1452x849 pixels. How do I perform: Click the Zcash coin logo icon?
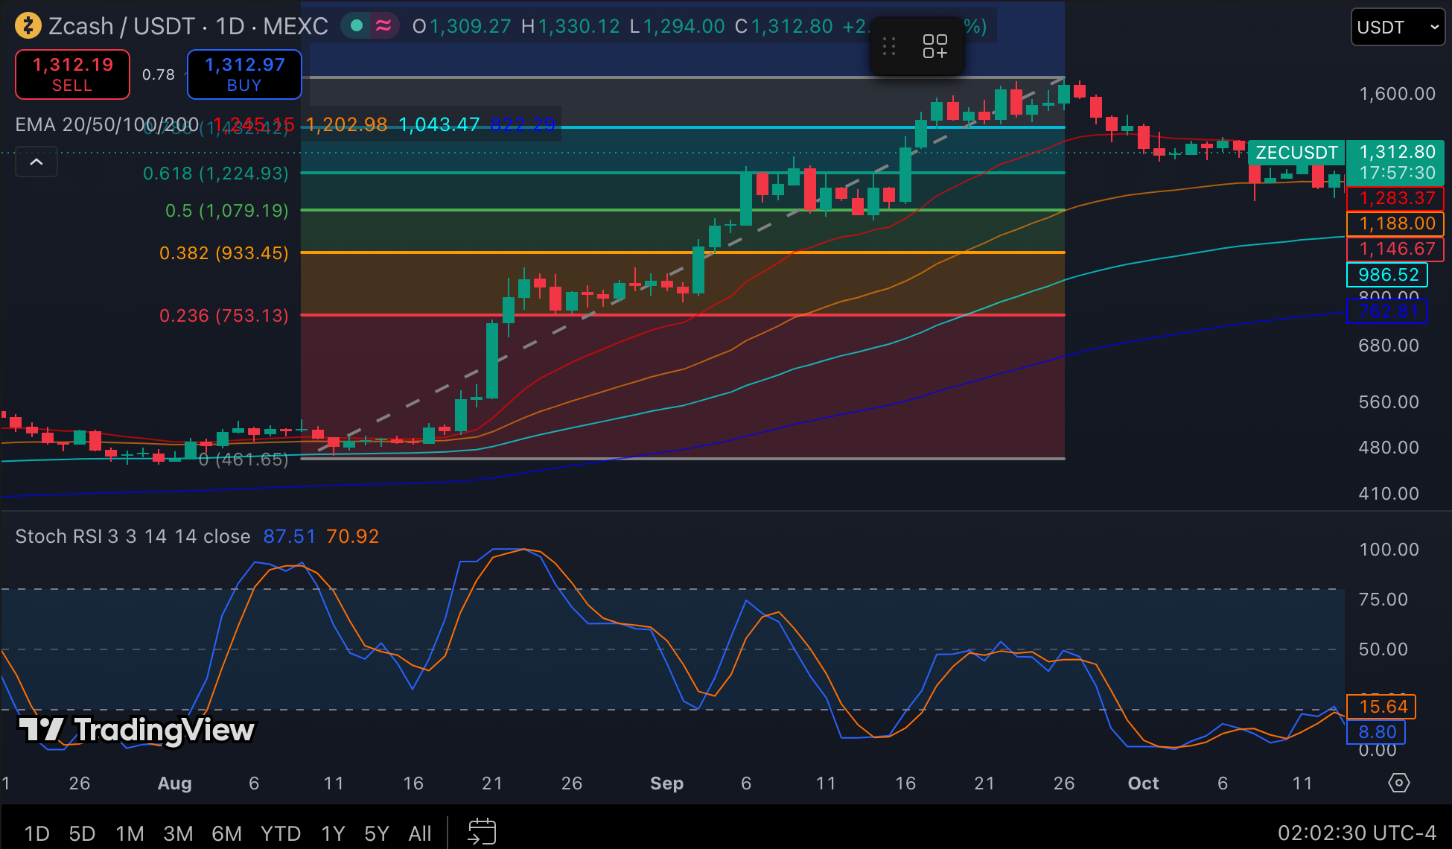tap(28, 26)
